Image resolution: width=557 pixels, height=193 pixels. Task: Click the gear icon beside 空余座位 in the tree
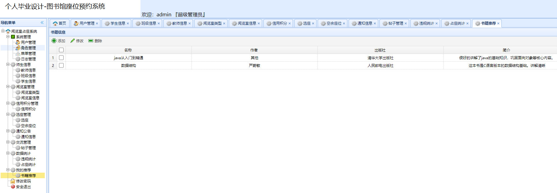point(18,125)
